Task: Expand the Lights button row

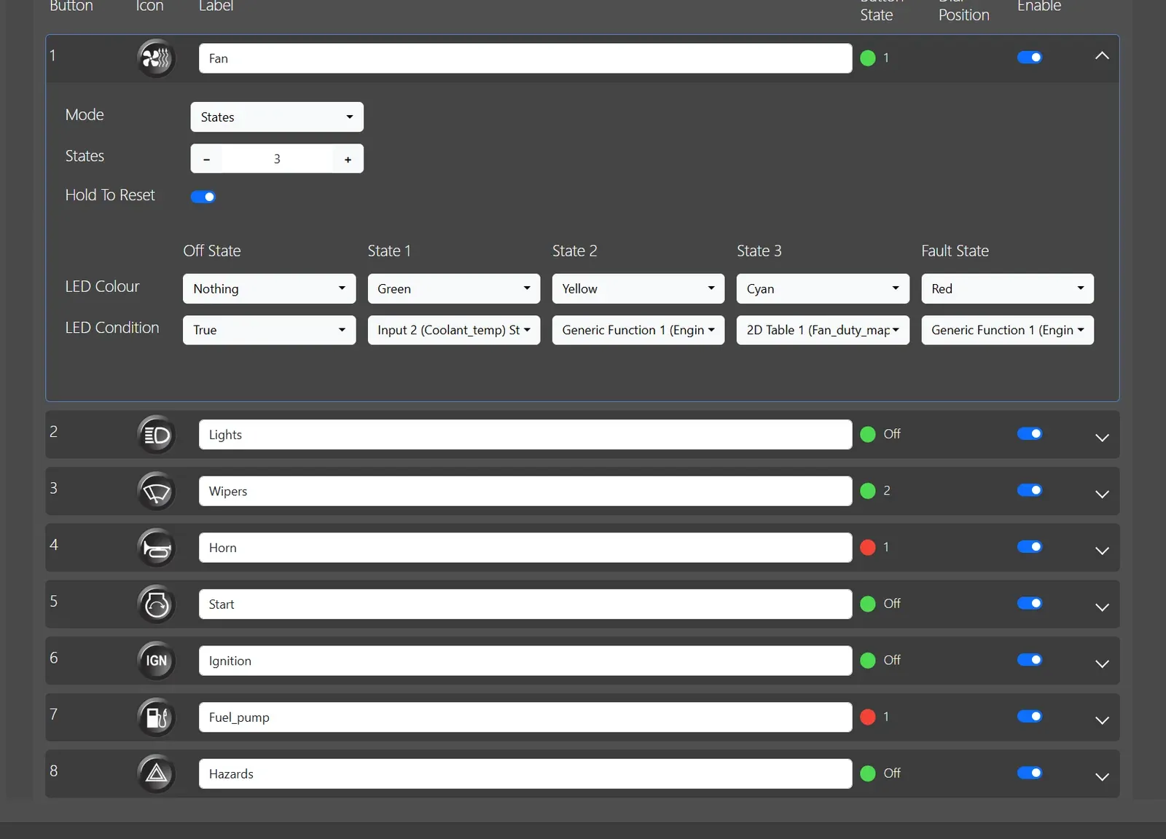Action: [x=1102, y=438]
